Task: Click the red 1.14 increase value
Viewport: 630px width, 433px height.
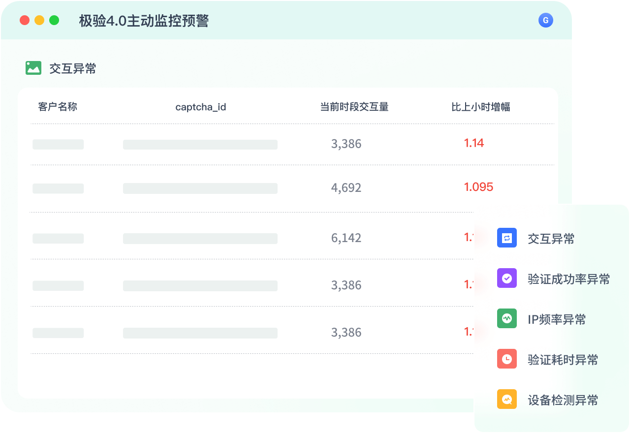Action: 474,143
